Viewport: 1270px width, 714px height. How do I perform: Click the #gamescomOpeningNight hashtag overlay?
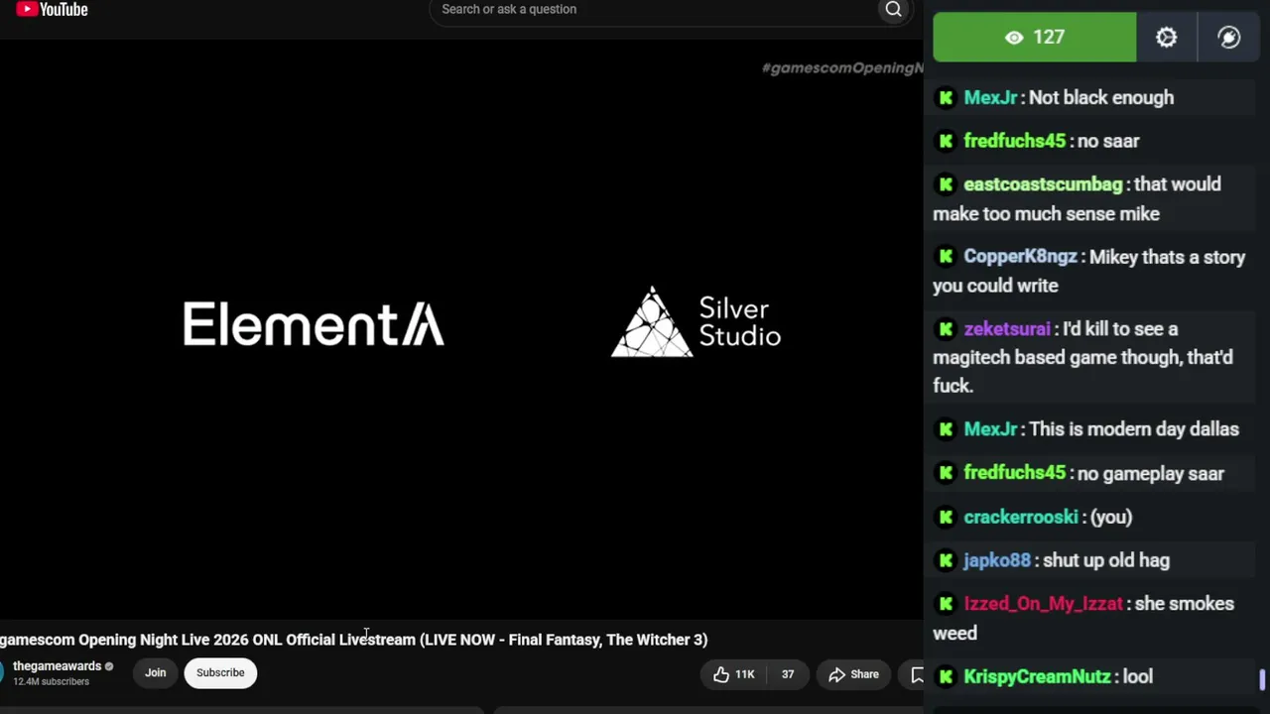(x=842, y=67)
